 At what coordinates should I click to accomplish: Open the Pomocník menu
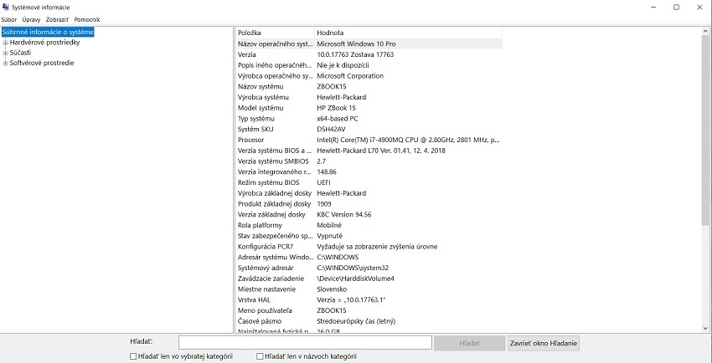pos(86,19)
